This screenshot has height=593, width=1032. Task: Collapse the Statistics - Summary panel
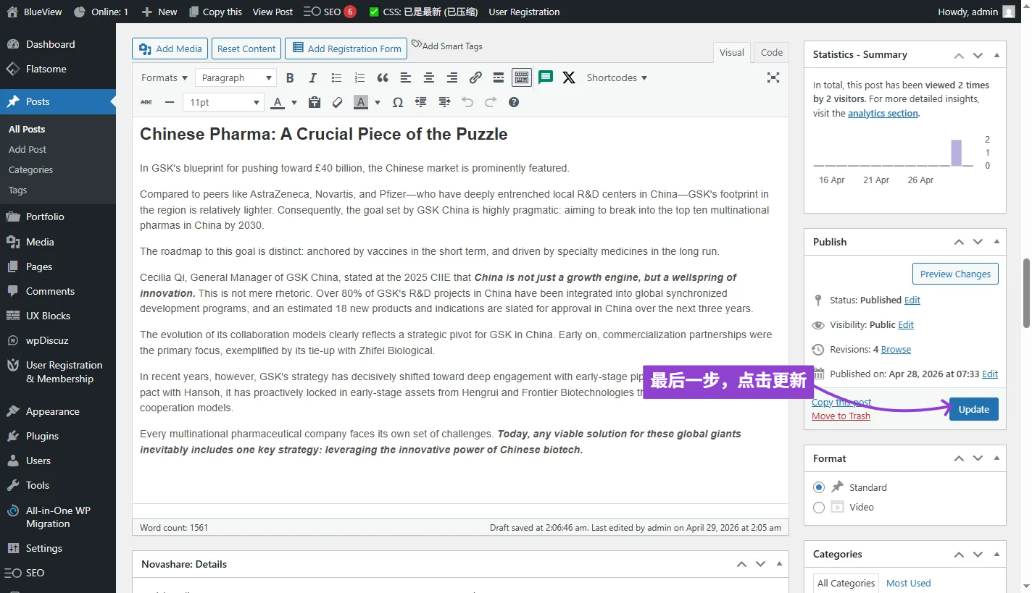tap(996, 55)
